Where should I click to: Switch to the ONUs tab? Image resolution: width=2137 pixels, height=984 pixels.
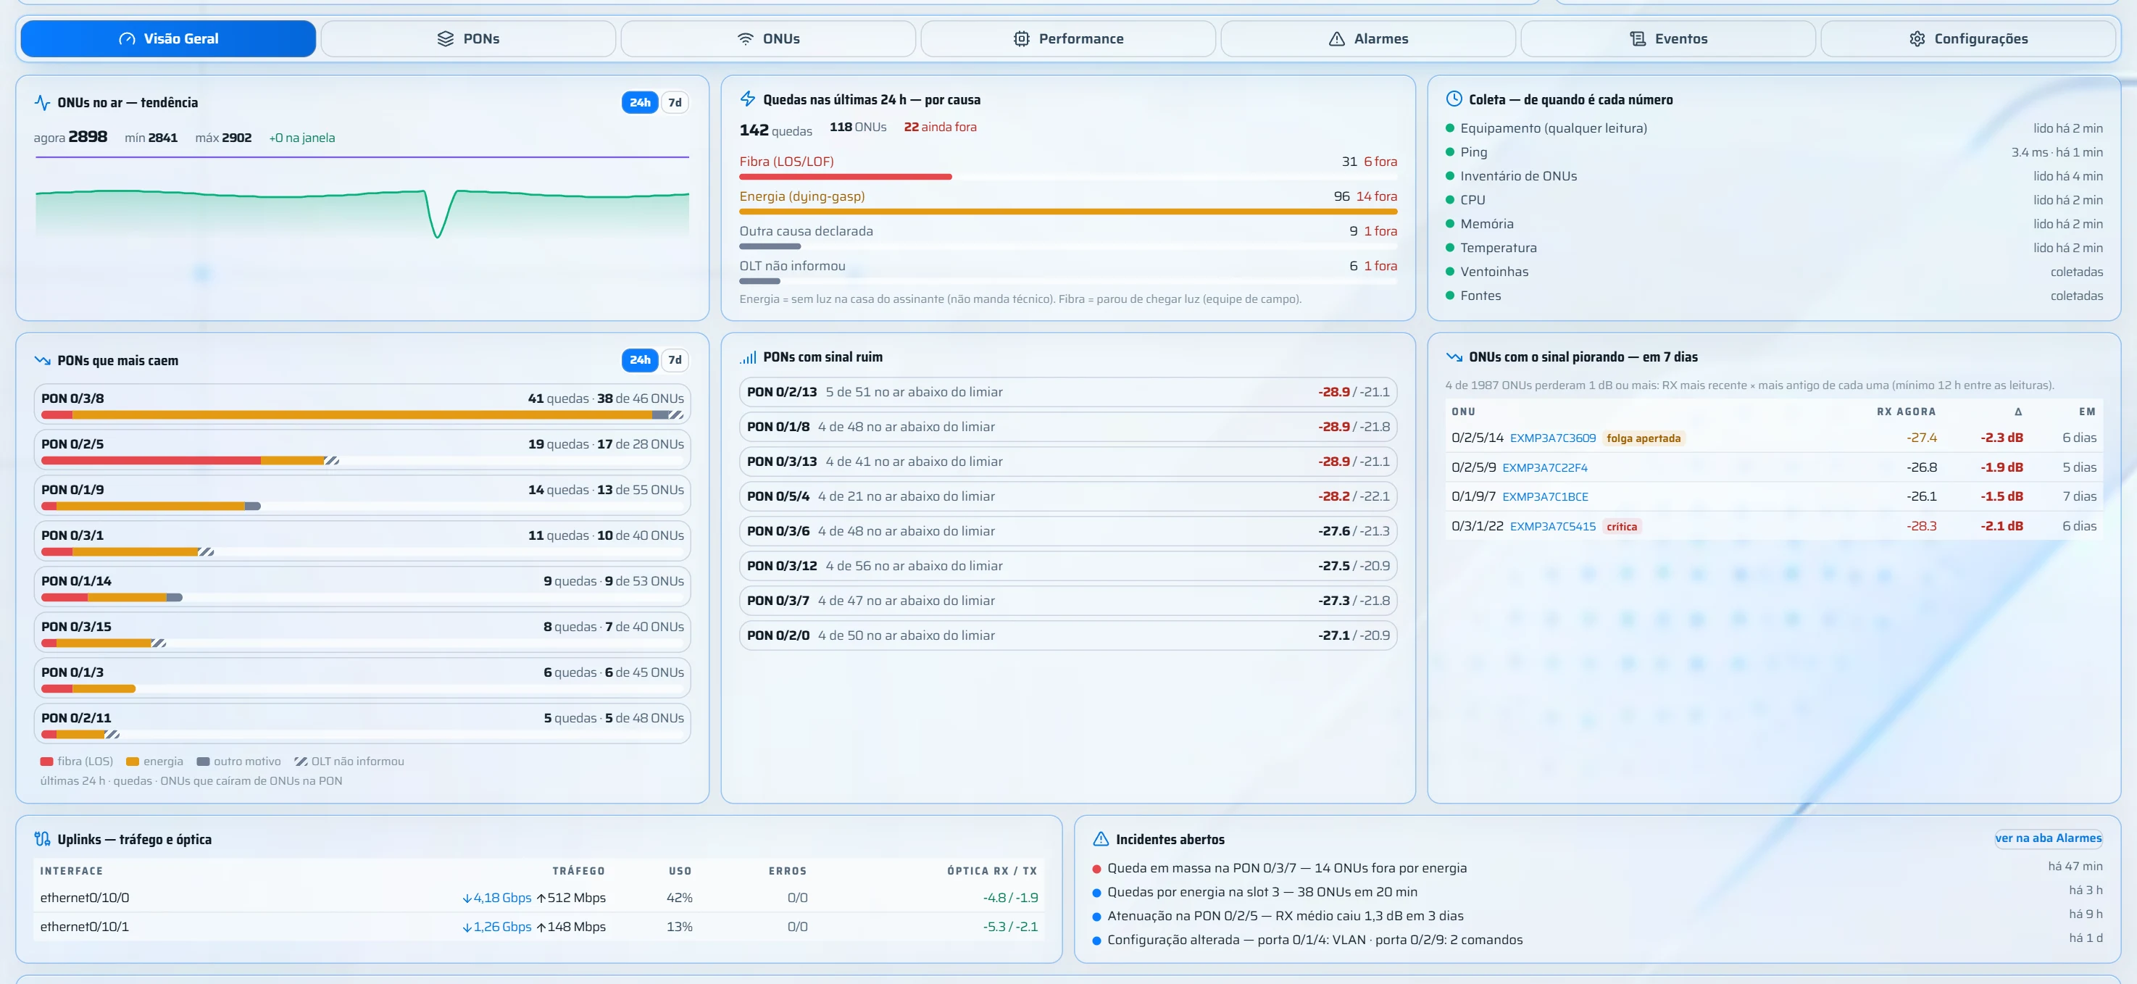768,39
